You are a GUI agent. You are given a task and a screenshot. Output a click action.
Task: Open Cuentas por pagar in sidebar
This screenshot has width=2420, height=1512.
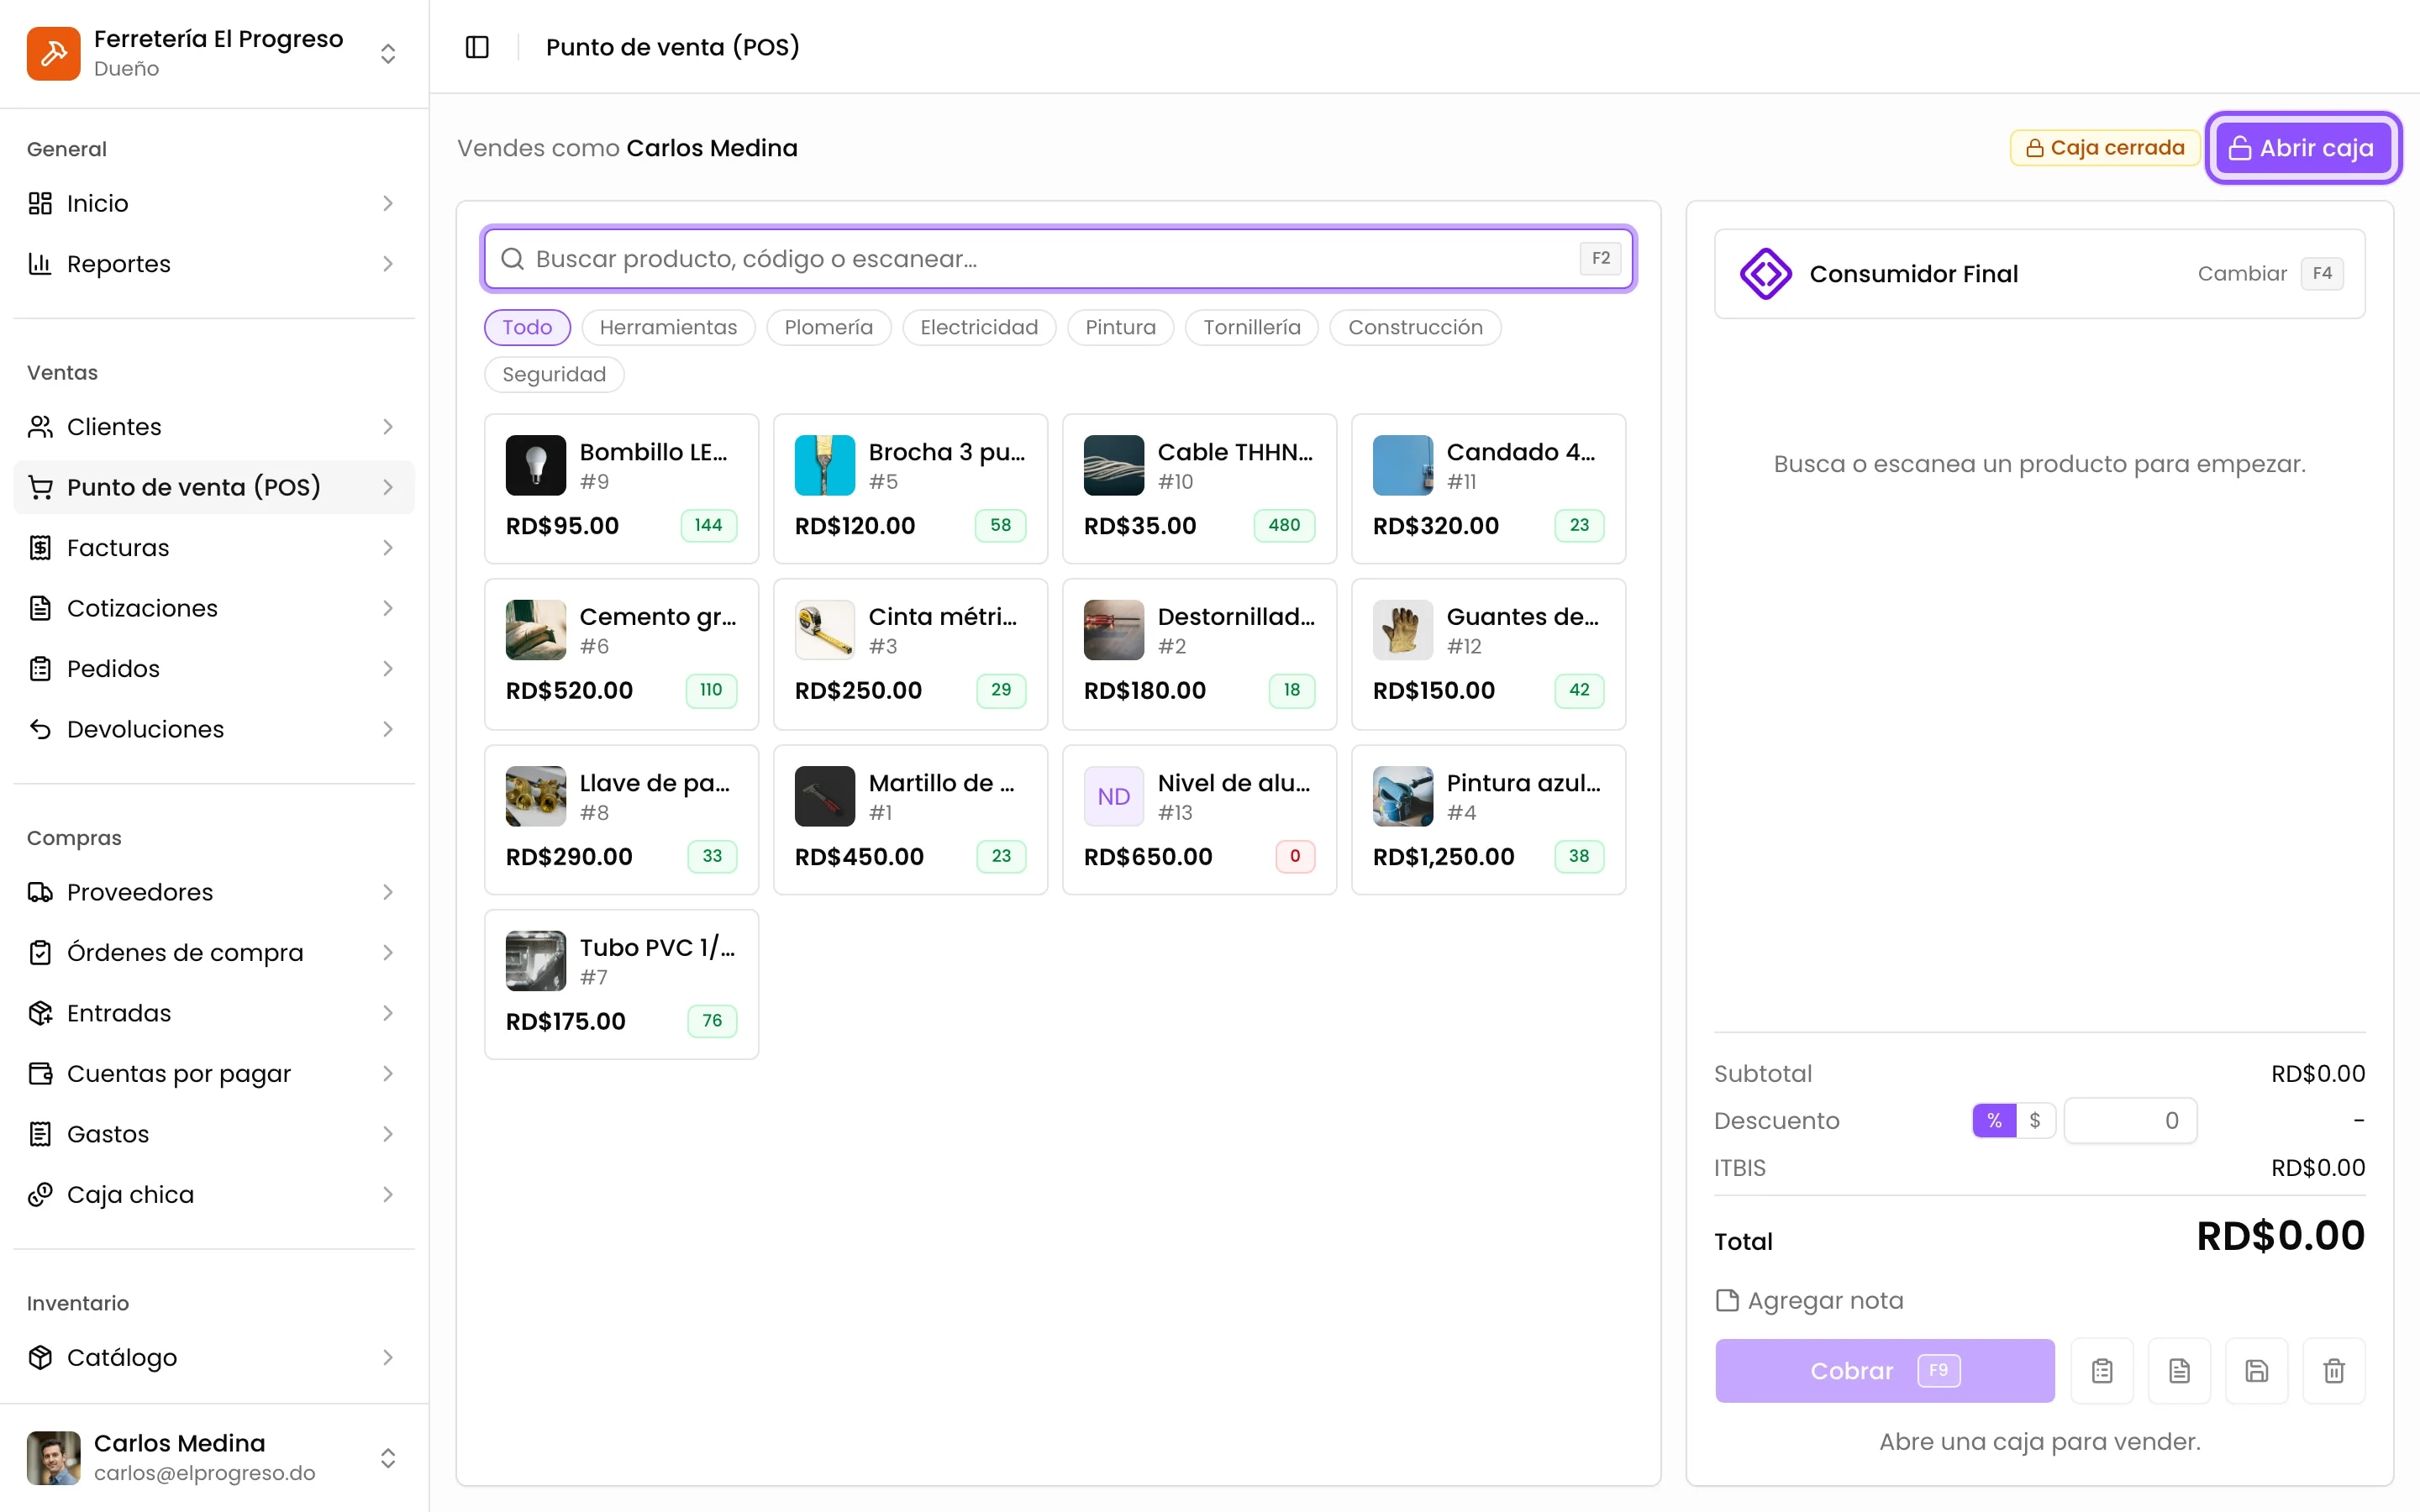click(214, 1074)
